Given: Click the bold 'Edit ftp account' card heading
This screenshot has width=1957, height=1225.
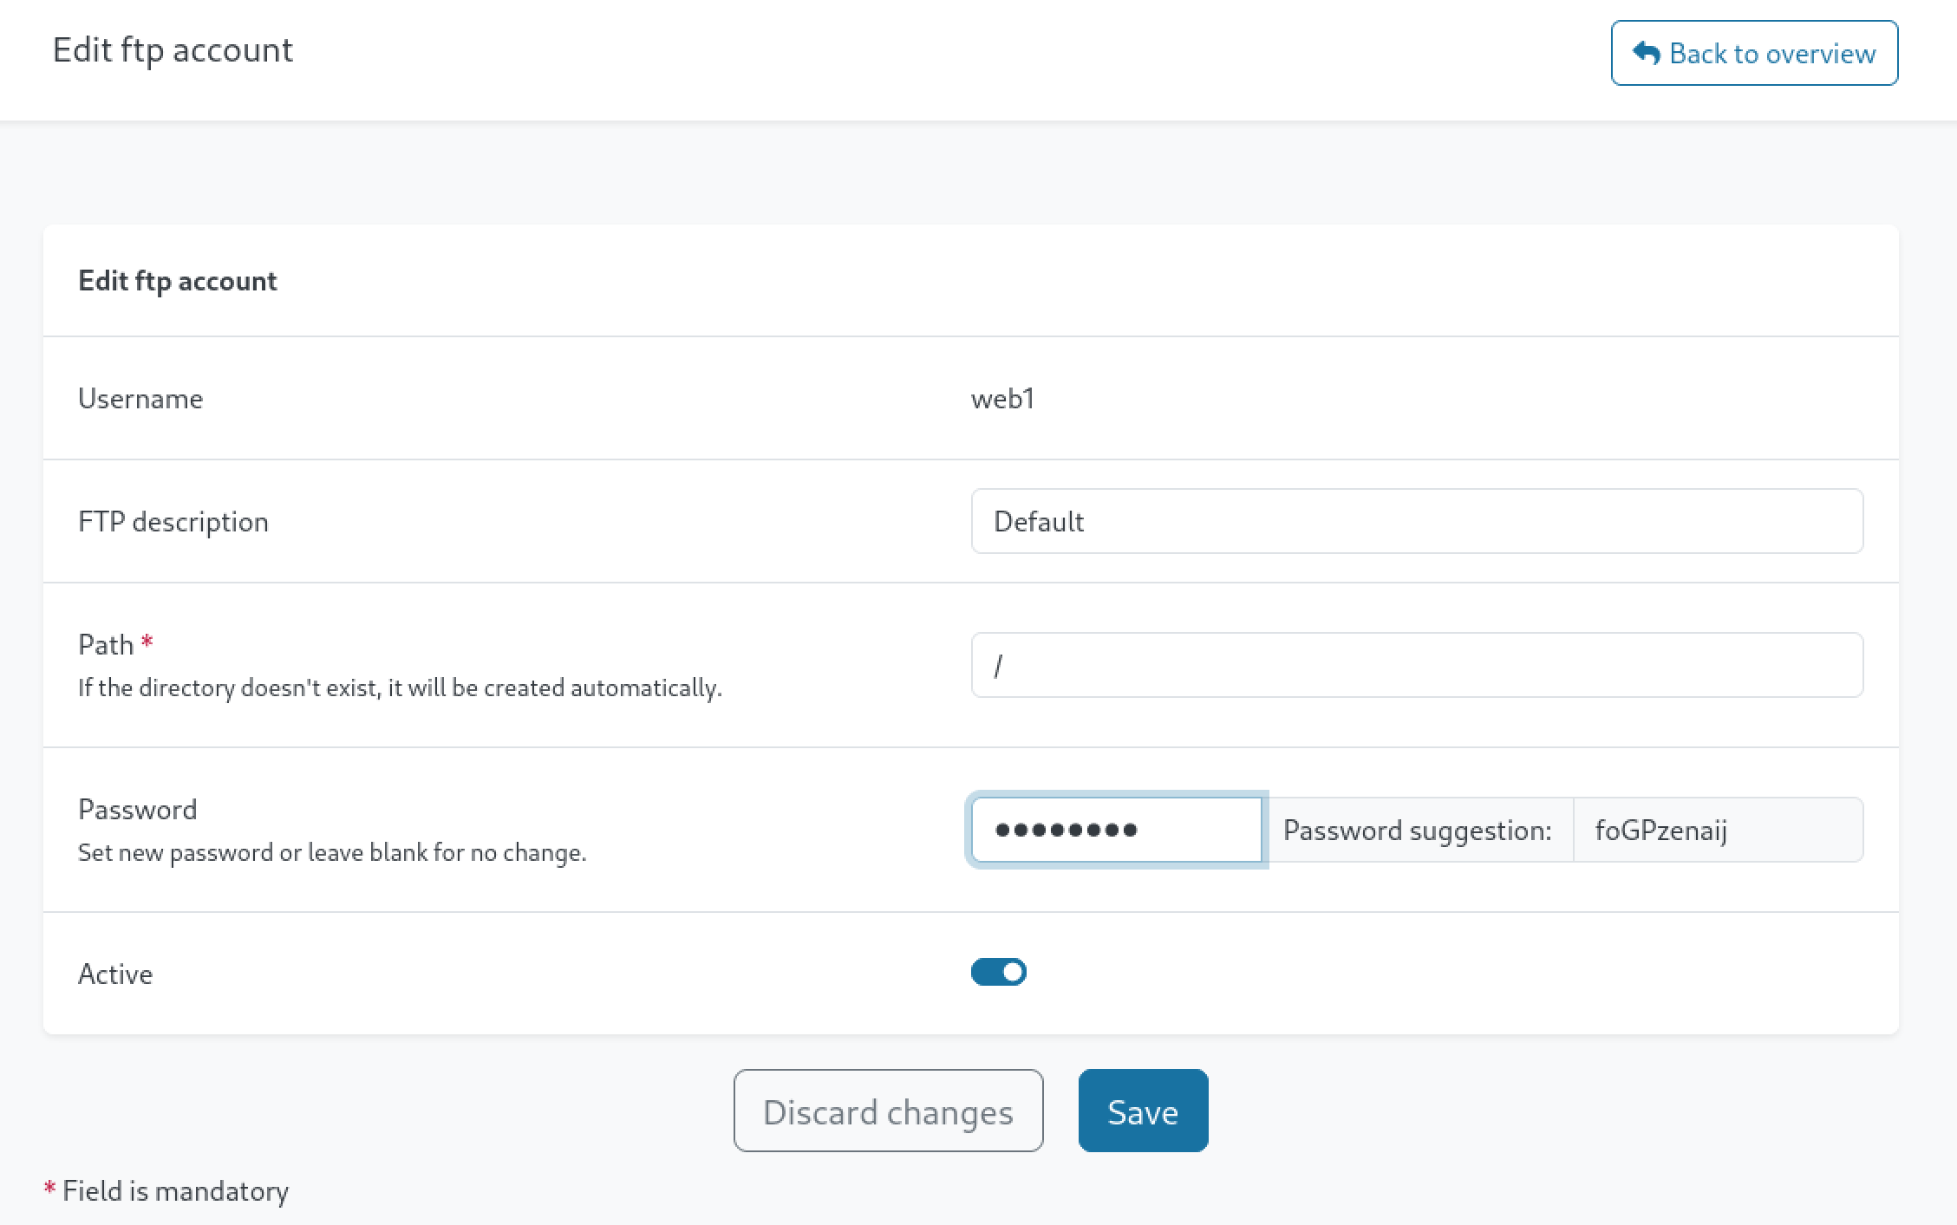Looking at the screenshot, I should pos(178,281).
